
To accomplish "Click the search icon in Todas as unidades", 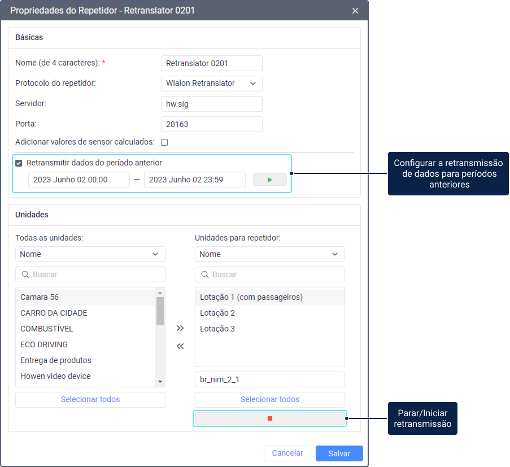I will click(x=25, y=274).
